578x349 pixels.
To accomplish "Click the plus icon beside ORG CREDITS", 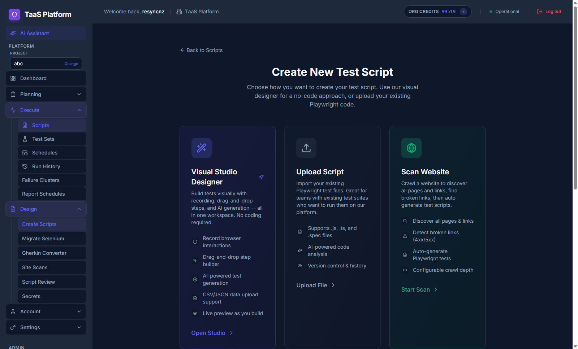I will pyautogui.click(x=463, y=12).
